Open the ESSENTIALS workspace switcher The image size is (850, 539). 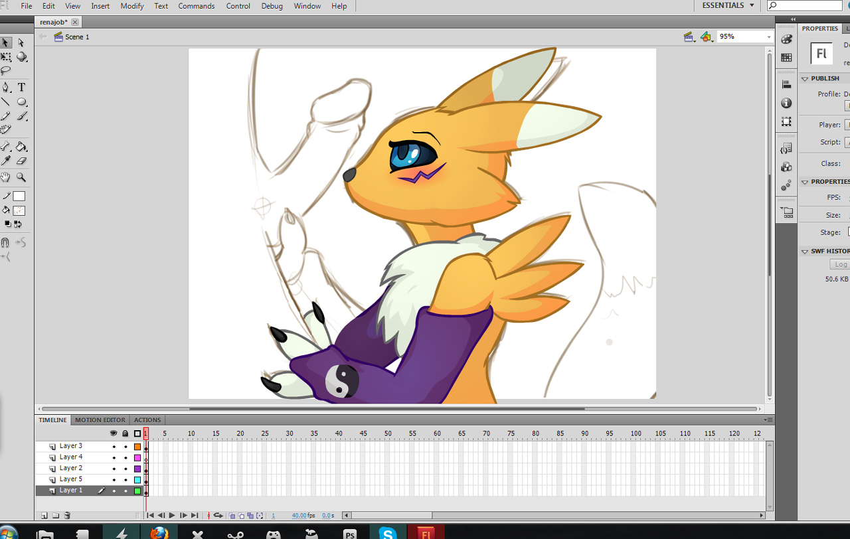pyautogui.click(x=728, y=5)
